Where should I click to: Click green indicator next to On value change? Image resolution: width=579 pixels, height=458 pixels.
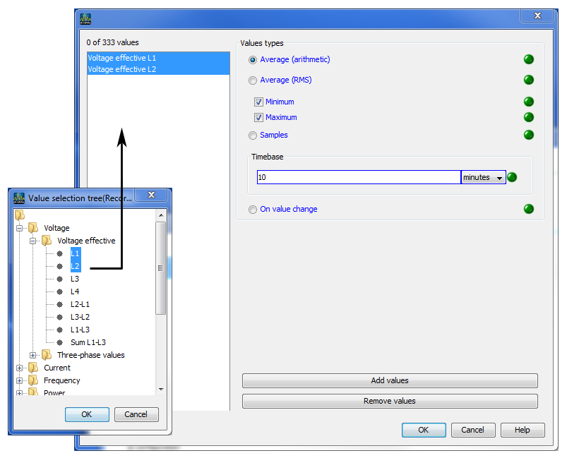(x=528, y=210)
